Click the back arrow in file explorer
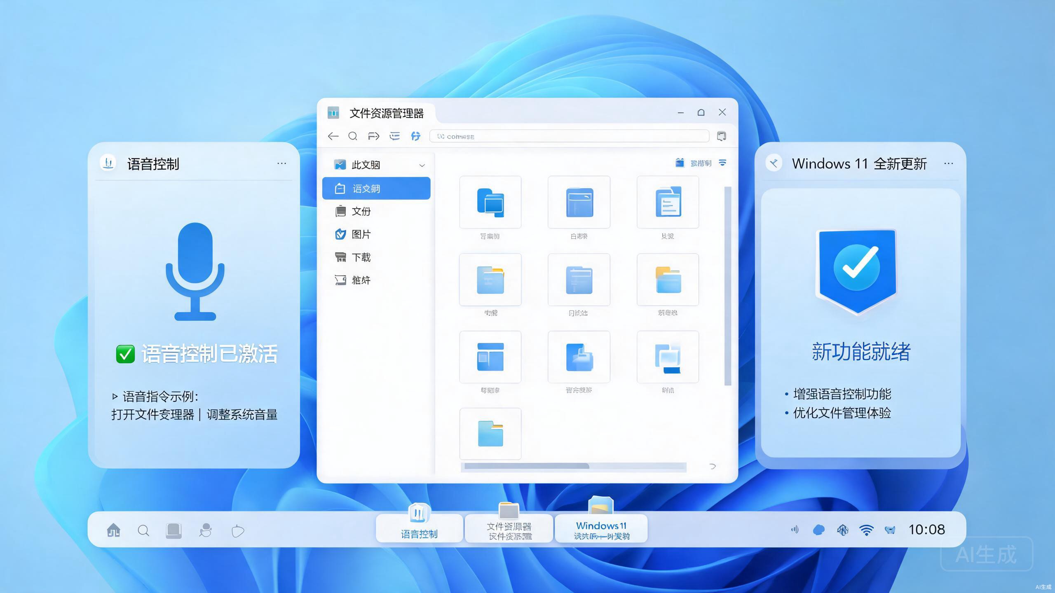 pos(333,136)
